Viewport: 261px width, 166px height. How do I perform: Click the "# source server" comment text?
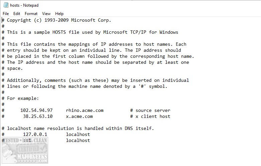[150, 110]
